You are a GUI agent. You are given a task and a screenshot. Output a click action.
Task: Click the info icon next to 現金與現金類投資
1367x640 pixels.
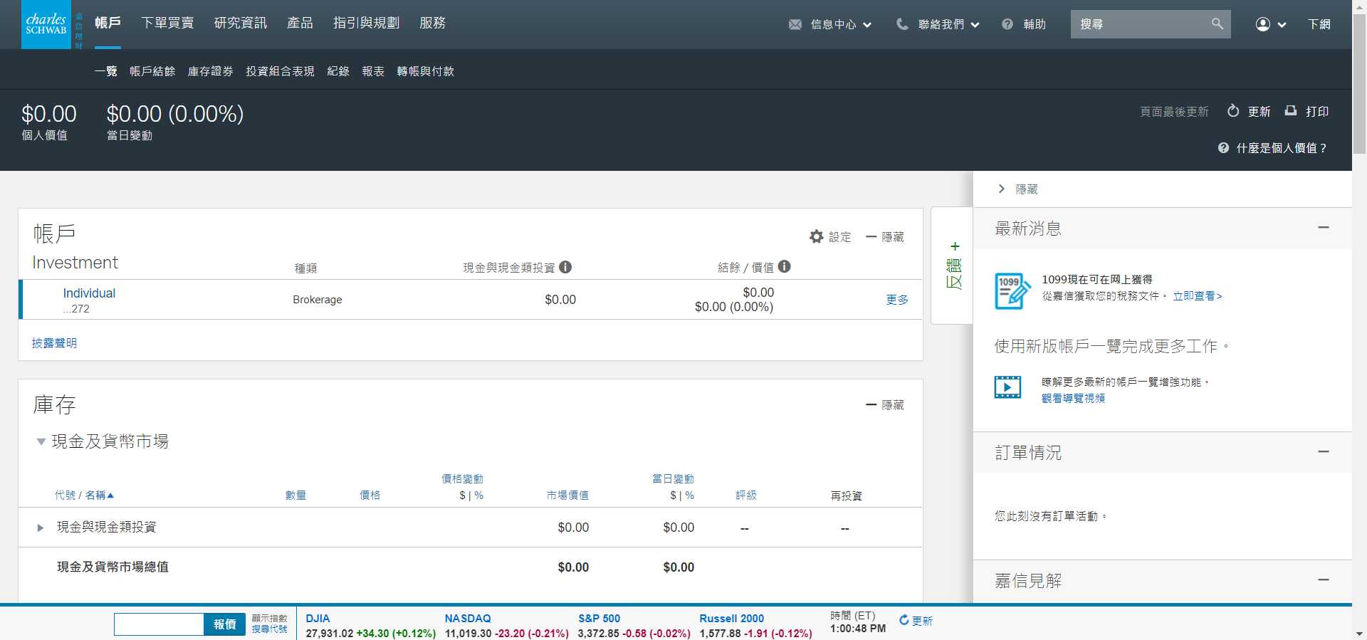(565, 267)
